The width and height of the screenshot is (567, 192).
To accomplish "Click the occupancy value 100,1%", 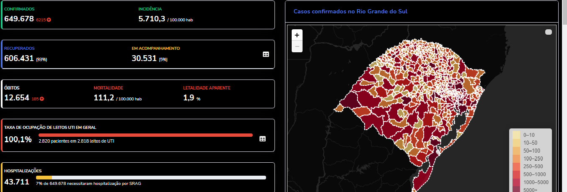I will point(18,139).
